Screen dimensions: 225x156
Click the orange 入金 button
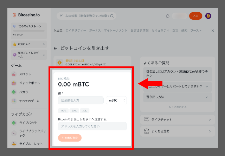coord(195,16)
